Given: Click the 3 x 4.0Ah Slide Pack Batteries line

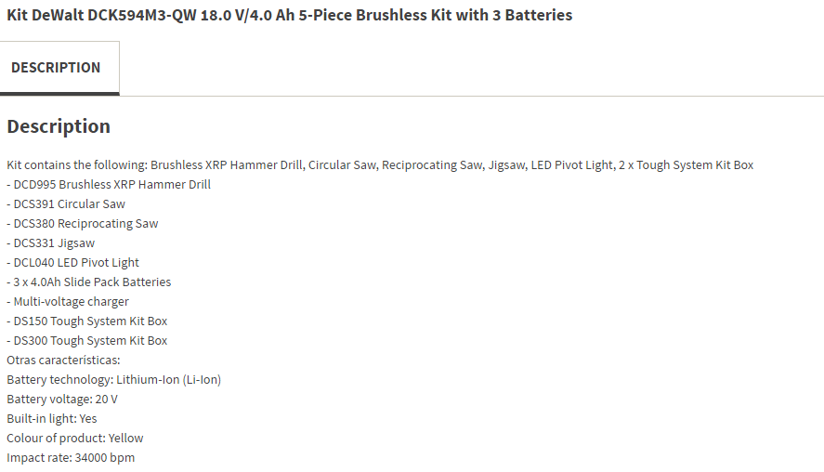Looking at the screenshot, I should coord(89,282).
